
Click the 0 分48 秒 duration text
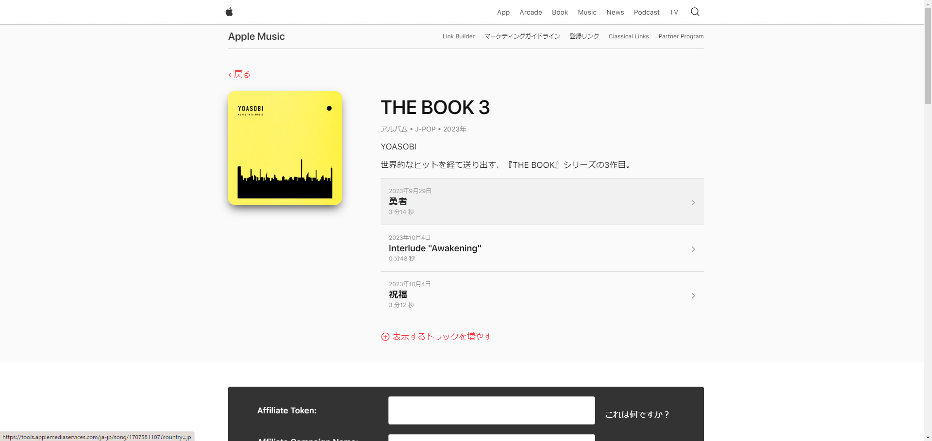[x=402, y=259]
